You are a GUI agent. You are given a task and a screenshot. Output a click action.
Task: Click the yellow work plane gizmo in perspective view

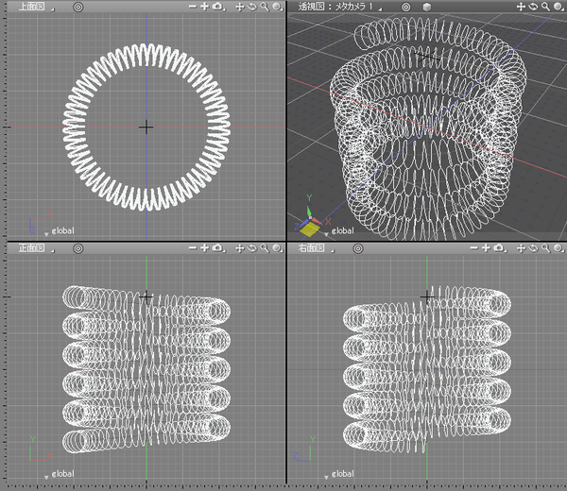point(310,229)
